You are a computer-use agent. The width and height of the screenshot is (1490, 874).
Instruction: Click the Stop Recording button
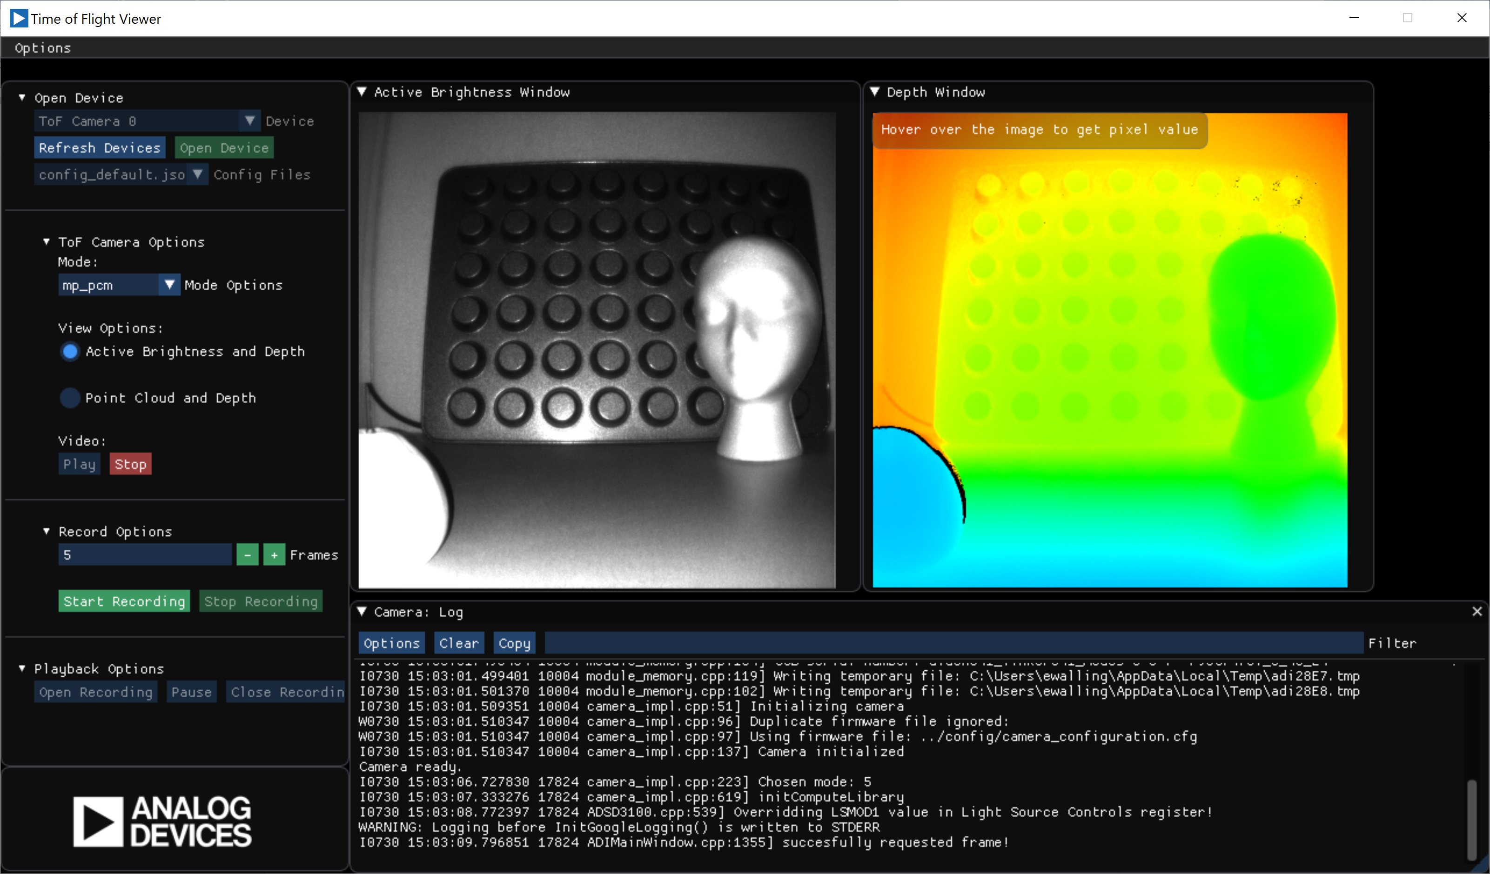pyautogui.click(x=261, y=601)
